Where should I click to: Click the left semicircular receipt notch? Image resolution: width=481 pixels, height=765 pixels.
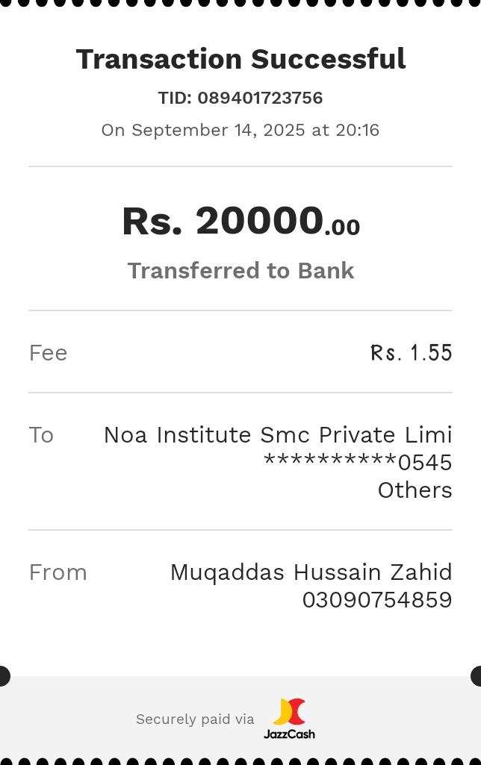(x=4, y=676)
